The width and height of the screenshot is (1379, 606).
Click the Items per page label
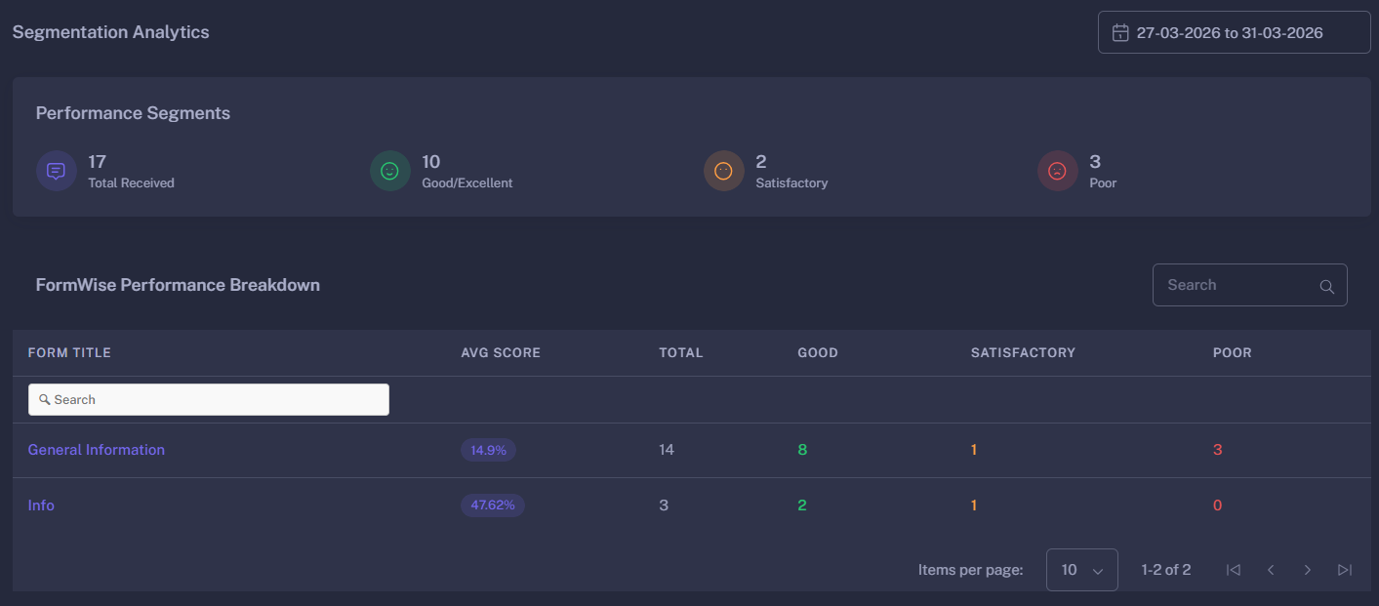pyautogui.click(x=971, y=570)
